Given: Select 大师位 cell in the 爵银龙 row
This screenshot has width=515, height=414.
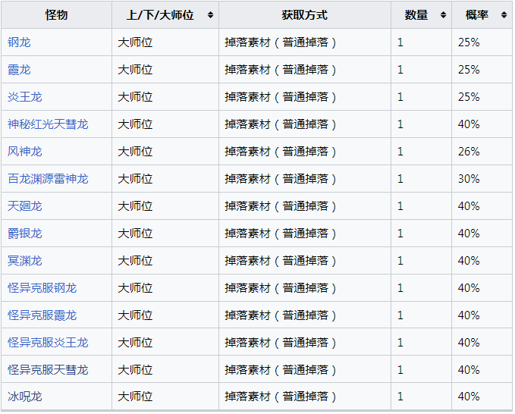Looking at the screenshot, I should click(x=165, y=233).
